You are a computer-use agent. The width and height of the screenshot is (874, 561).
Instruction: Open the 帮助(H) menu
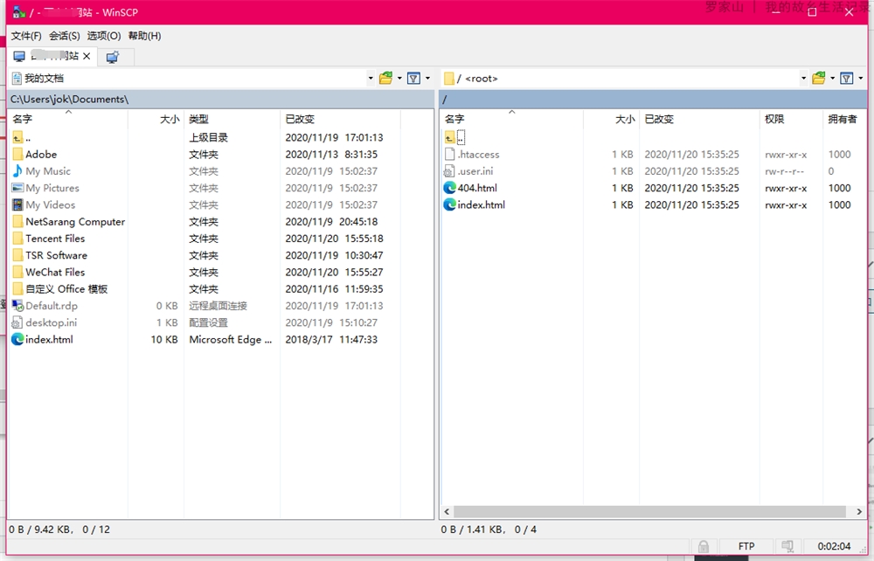click(x=144, y=36)
